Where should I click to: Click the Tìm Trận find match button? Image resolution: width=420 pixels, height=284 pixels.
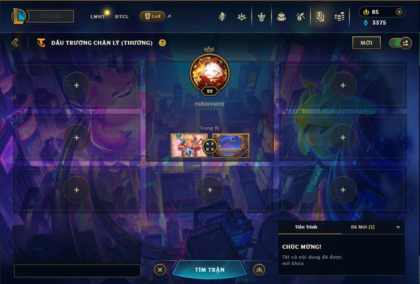click(x=210, y=270)
